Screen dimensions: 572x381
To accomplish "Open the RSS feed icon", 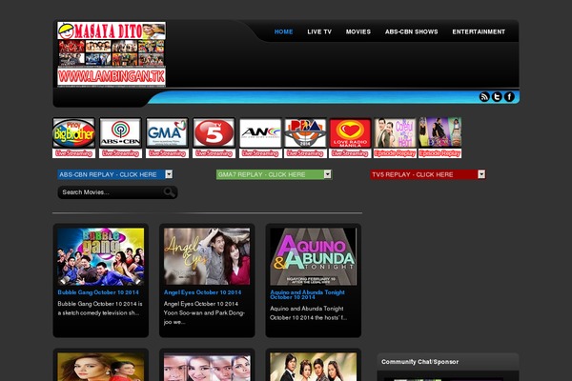I will click(484, 96).
